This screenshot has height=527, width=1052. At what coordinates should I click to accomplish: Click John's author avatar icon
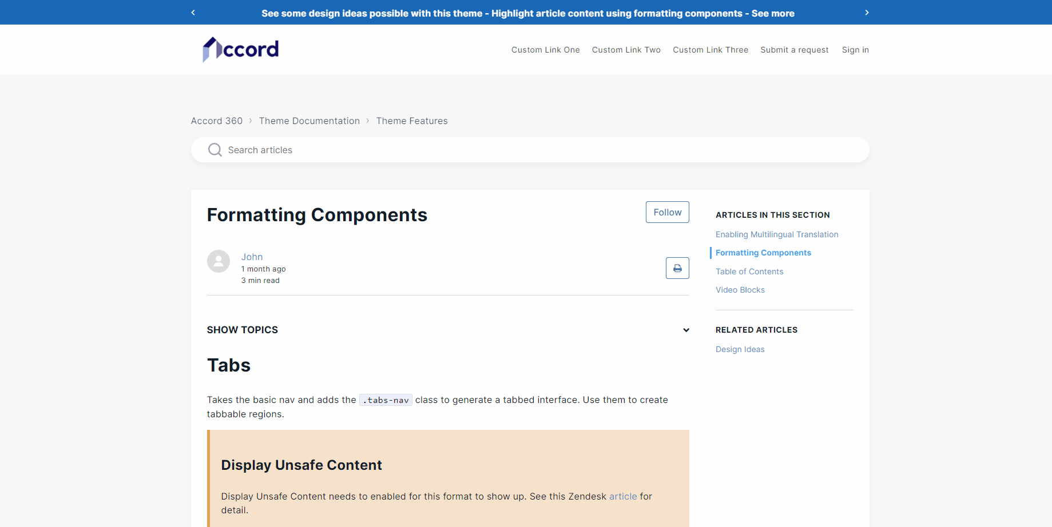[219, 261]
